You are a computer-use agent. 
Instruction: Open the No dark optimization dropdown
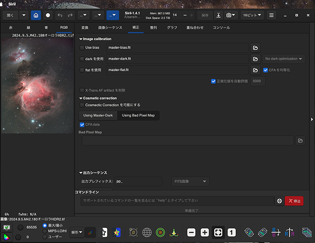point(283,59)
